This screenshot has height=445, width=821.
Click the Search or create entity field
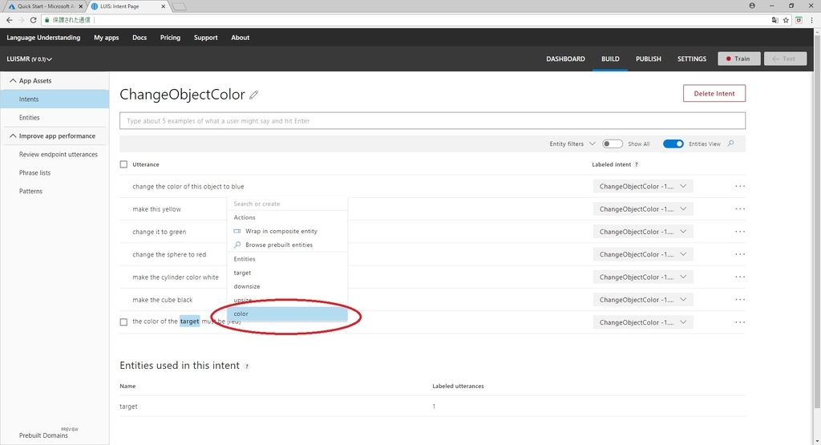(x=287, y=204)
